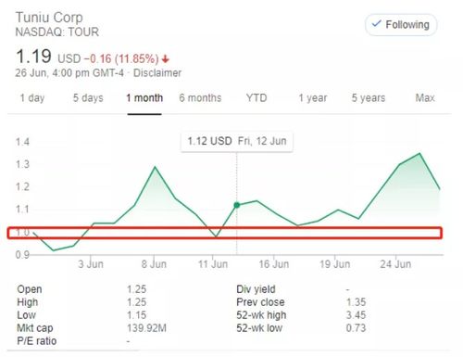
Task: Click the 3 Jun axis label
Action: click(x=91, y=264)
